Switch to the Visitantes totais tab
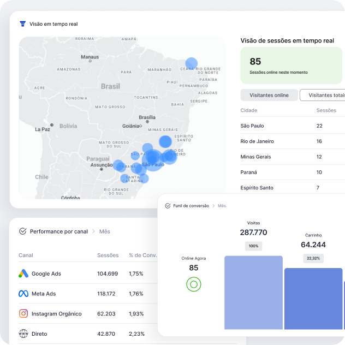The height and width of the screenshot is (345, 345). [x=323, y=95]
